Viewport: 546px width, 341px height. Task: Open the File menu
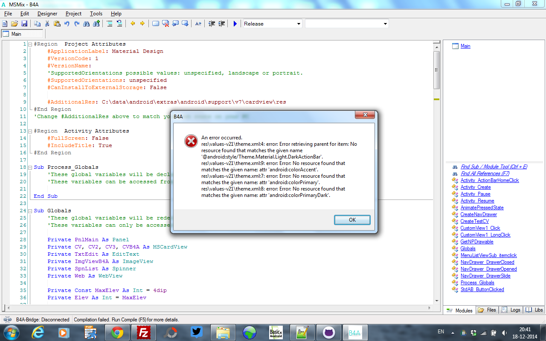(8, 14)
